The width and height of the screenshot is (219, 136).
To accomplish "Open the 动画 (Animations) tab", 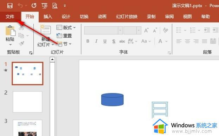I will click(x=102, y=17).
